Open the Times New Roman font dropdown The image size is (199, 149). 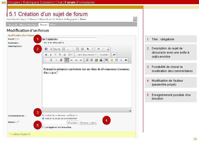86,55
